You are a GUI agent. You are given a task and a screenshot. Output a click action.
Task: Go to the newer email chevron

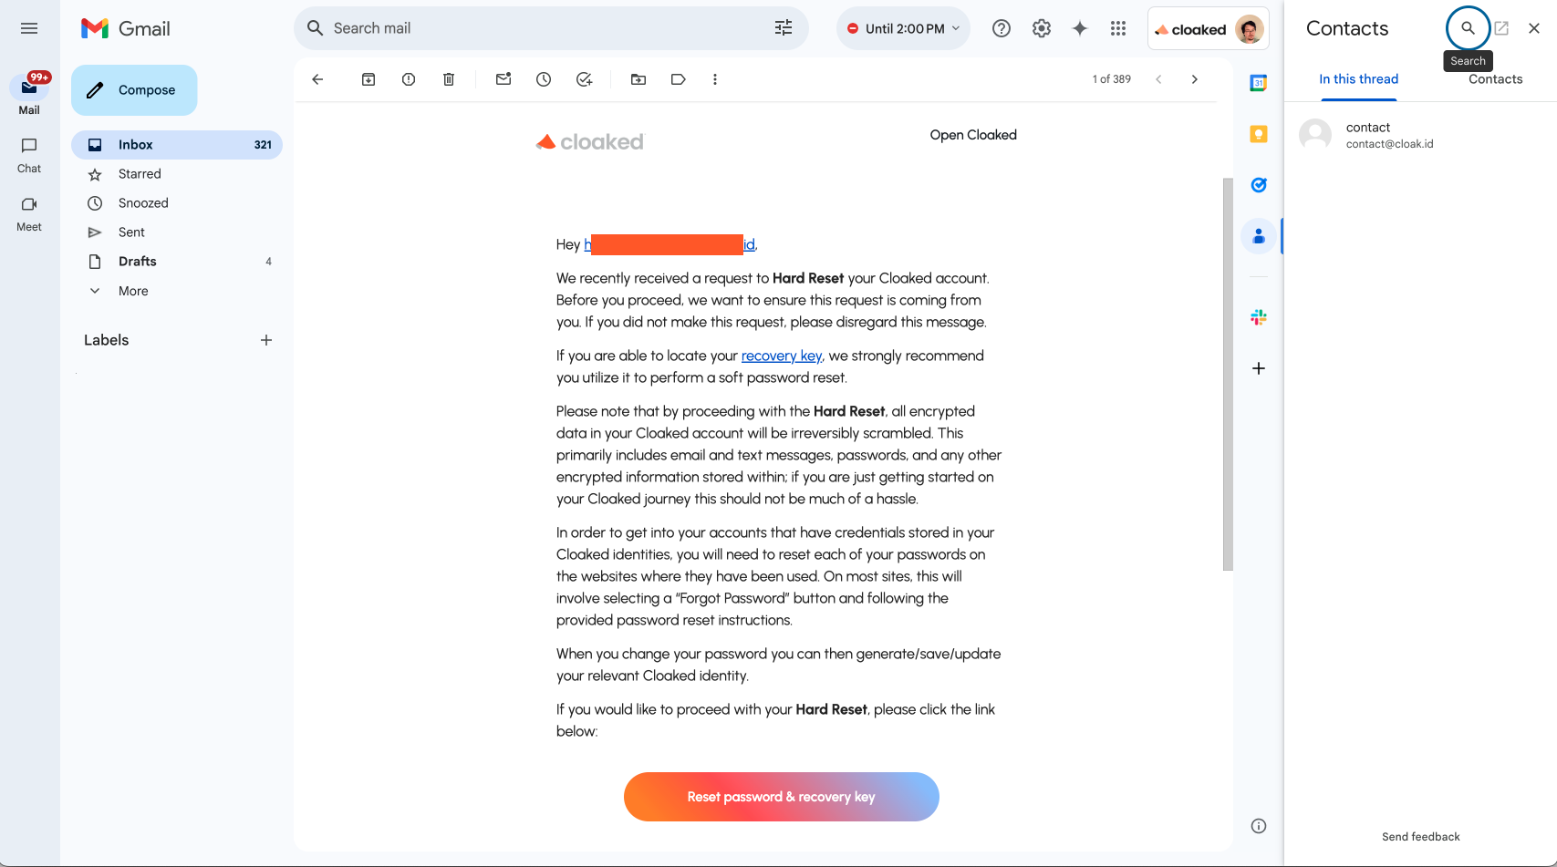point(1158,79)
